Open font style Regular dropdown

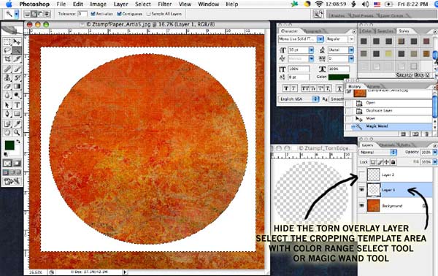pos(351,39)
